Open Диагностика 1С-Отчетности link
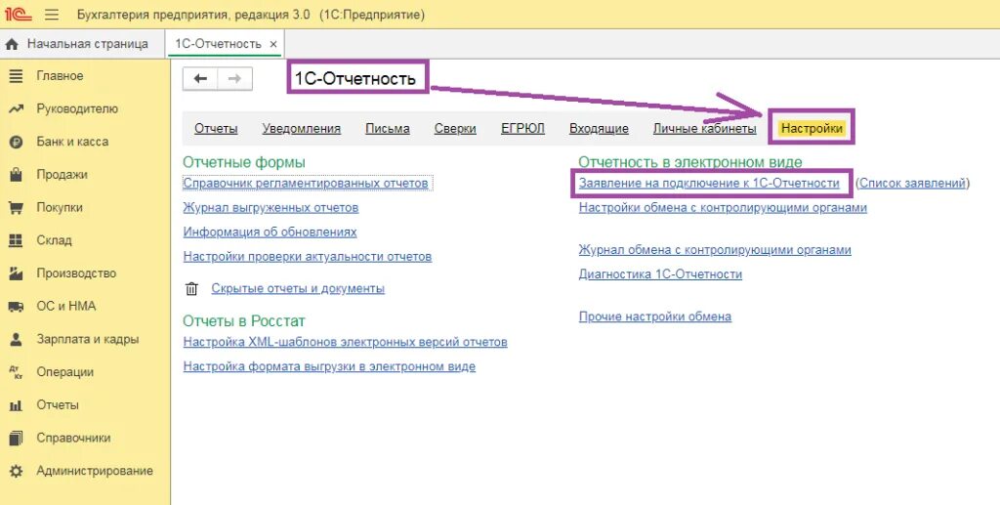1000x505 pixels. point(661,274)
